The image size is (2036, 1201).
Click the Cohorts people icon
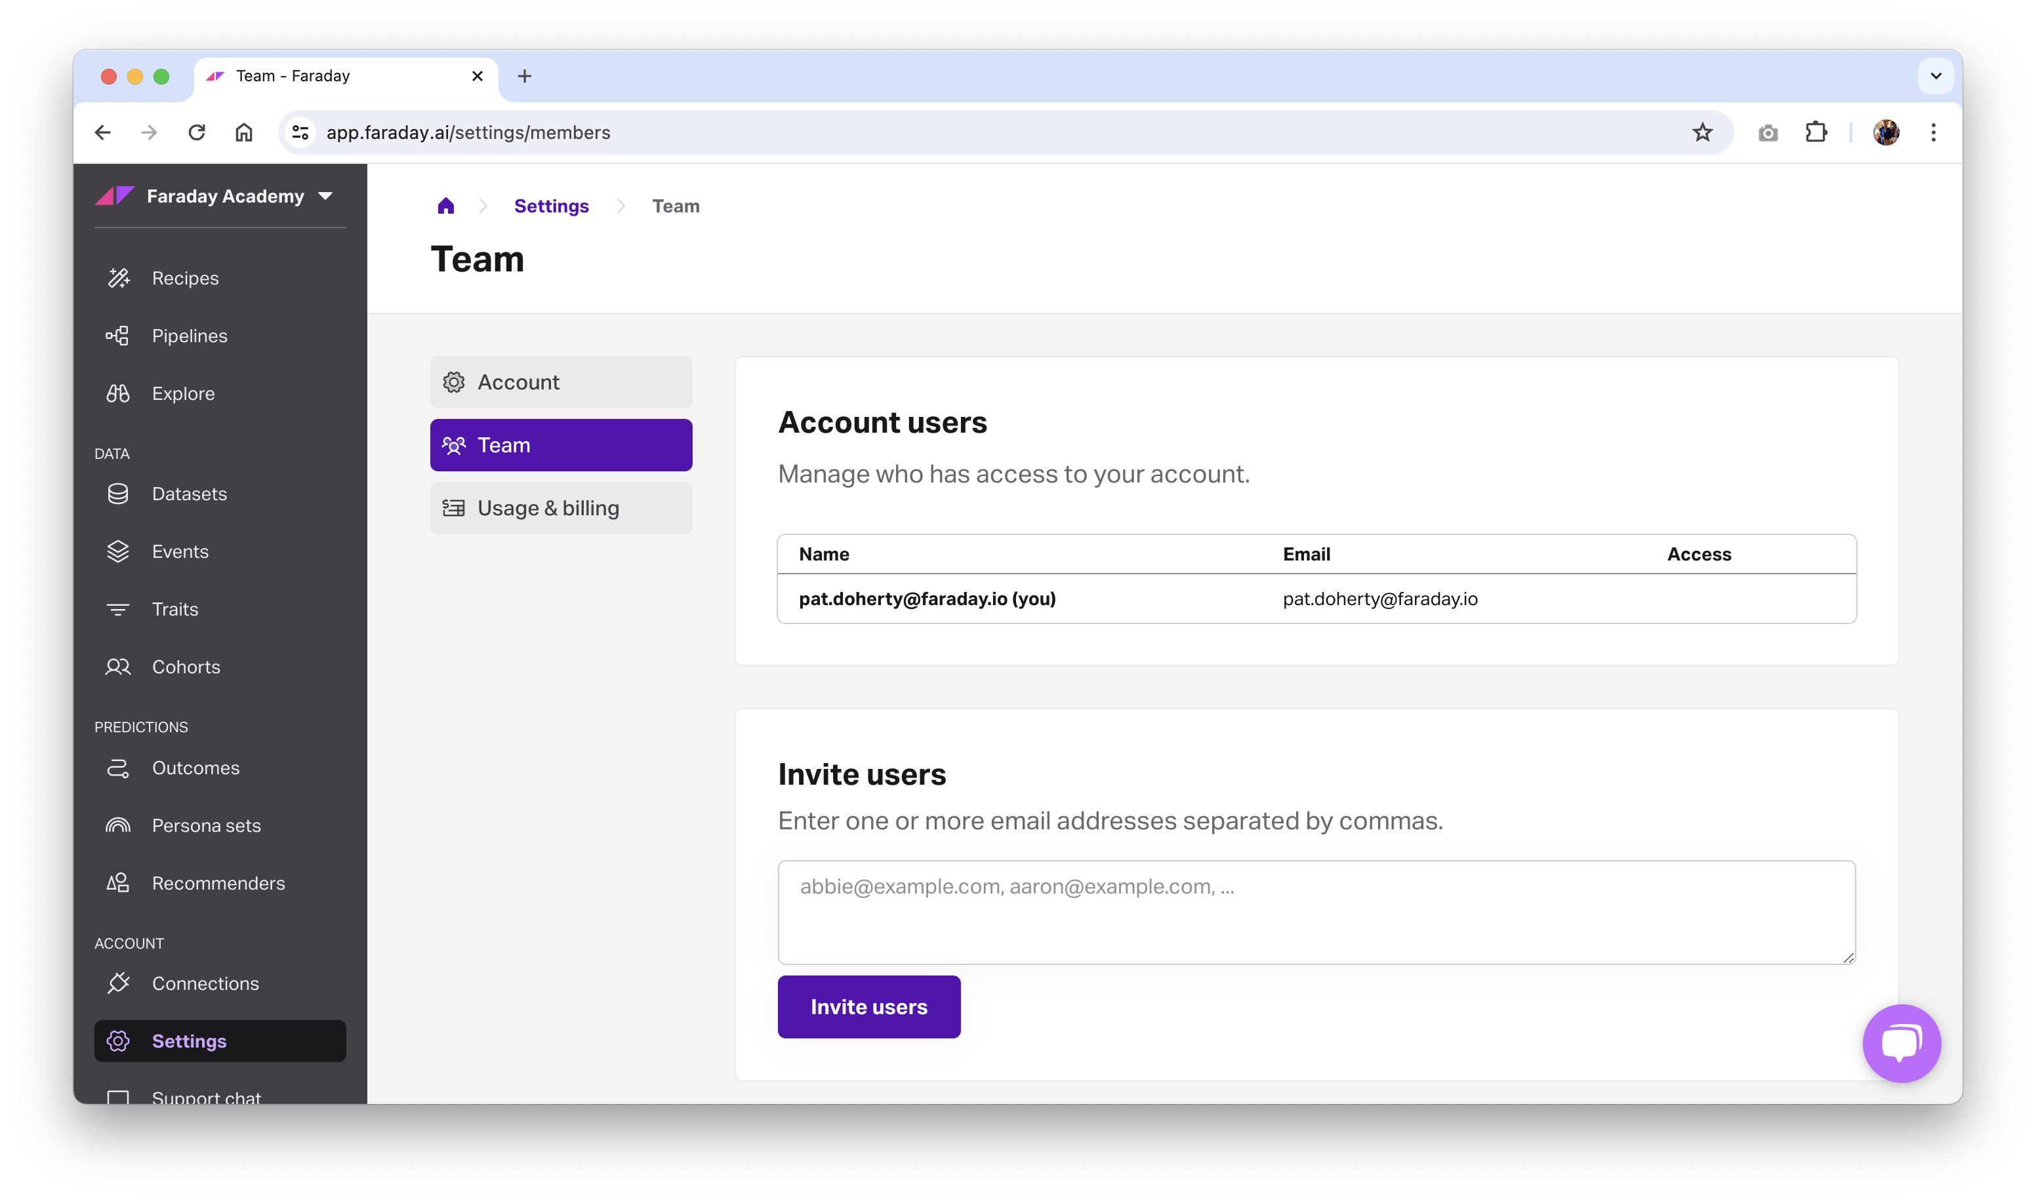(118, 667)
